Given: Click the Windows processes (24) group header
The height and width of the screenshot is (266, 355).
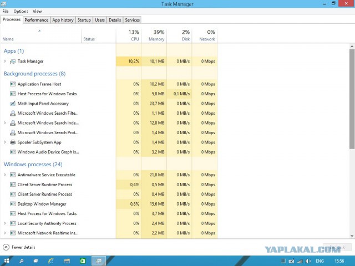Looking at the screenshot, I should (x=33, y=165).
